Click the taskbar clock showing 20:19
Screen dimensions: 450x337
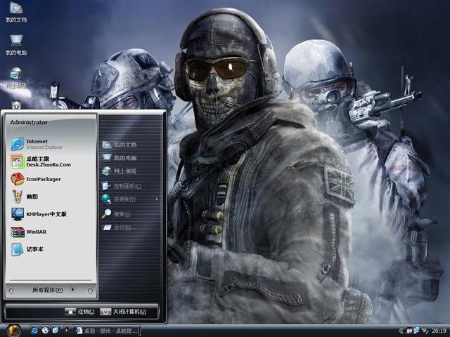coord(439,331)
